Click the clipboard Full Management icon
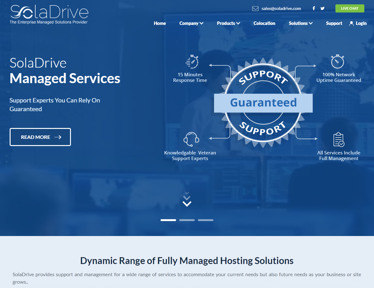The image size is (374, 288). pyautogui.click(x=339, y=139)
